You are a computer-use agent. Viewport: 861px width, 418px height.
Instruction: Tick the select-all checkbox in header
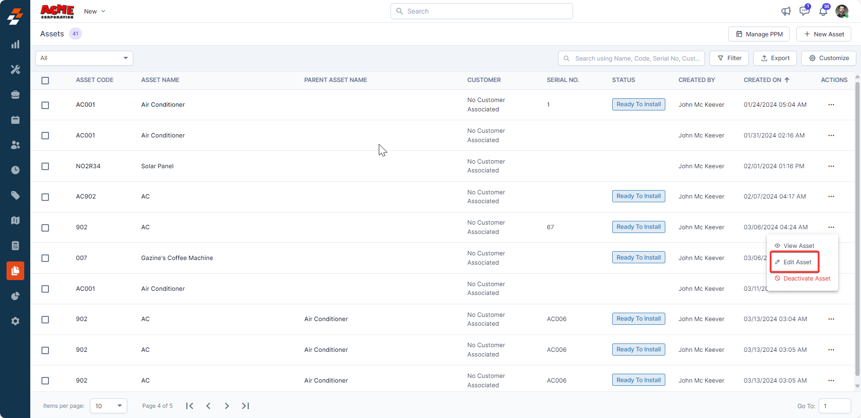45,81
